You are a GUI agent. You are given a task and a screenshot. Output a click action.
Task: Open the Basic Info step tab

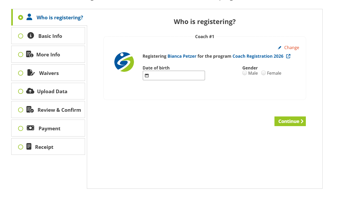(x=50, y=36)
